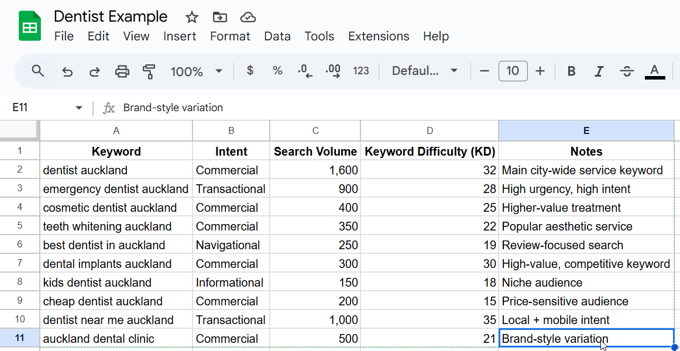Image resolution: width=680 pixels, height=351 pixels.
Task: Open the Help menu
Action: click(x=436, y=36)
